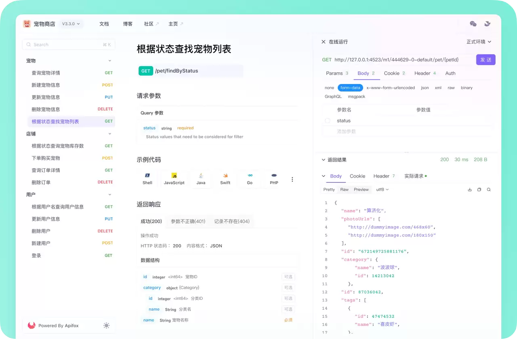517x339 pixels.
Task: Click the 发送 send button
Action: (486, 60)
